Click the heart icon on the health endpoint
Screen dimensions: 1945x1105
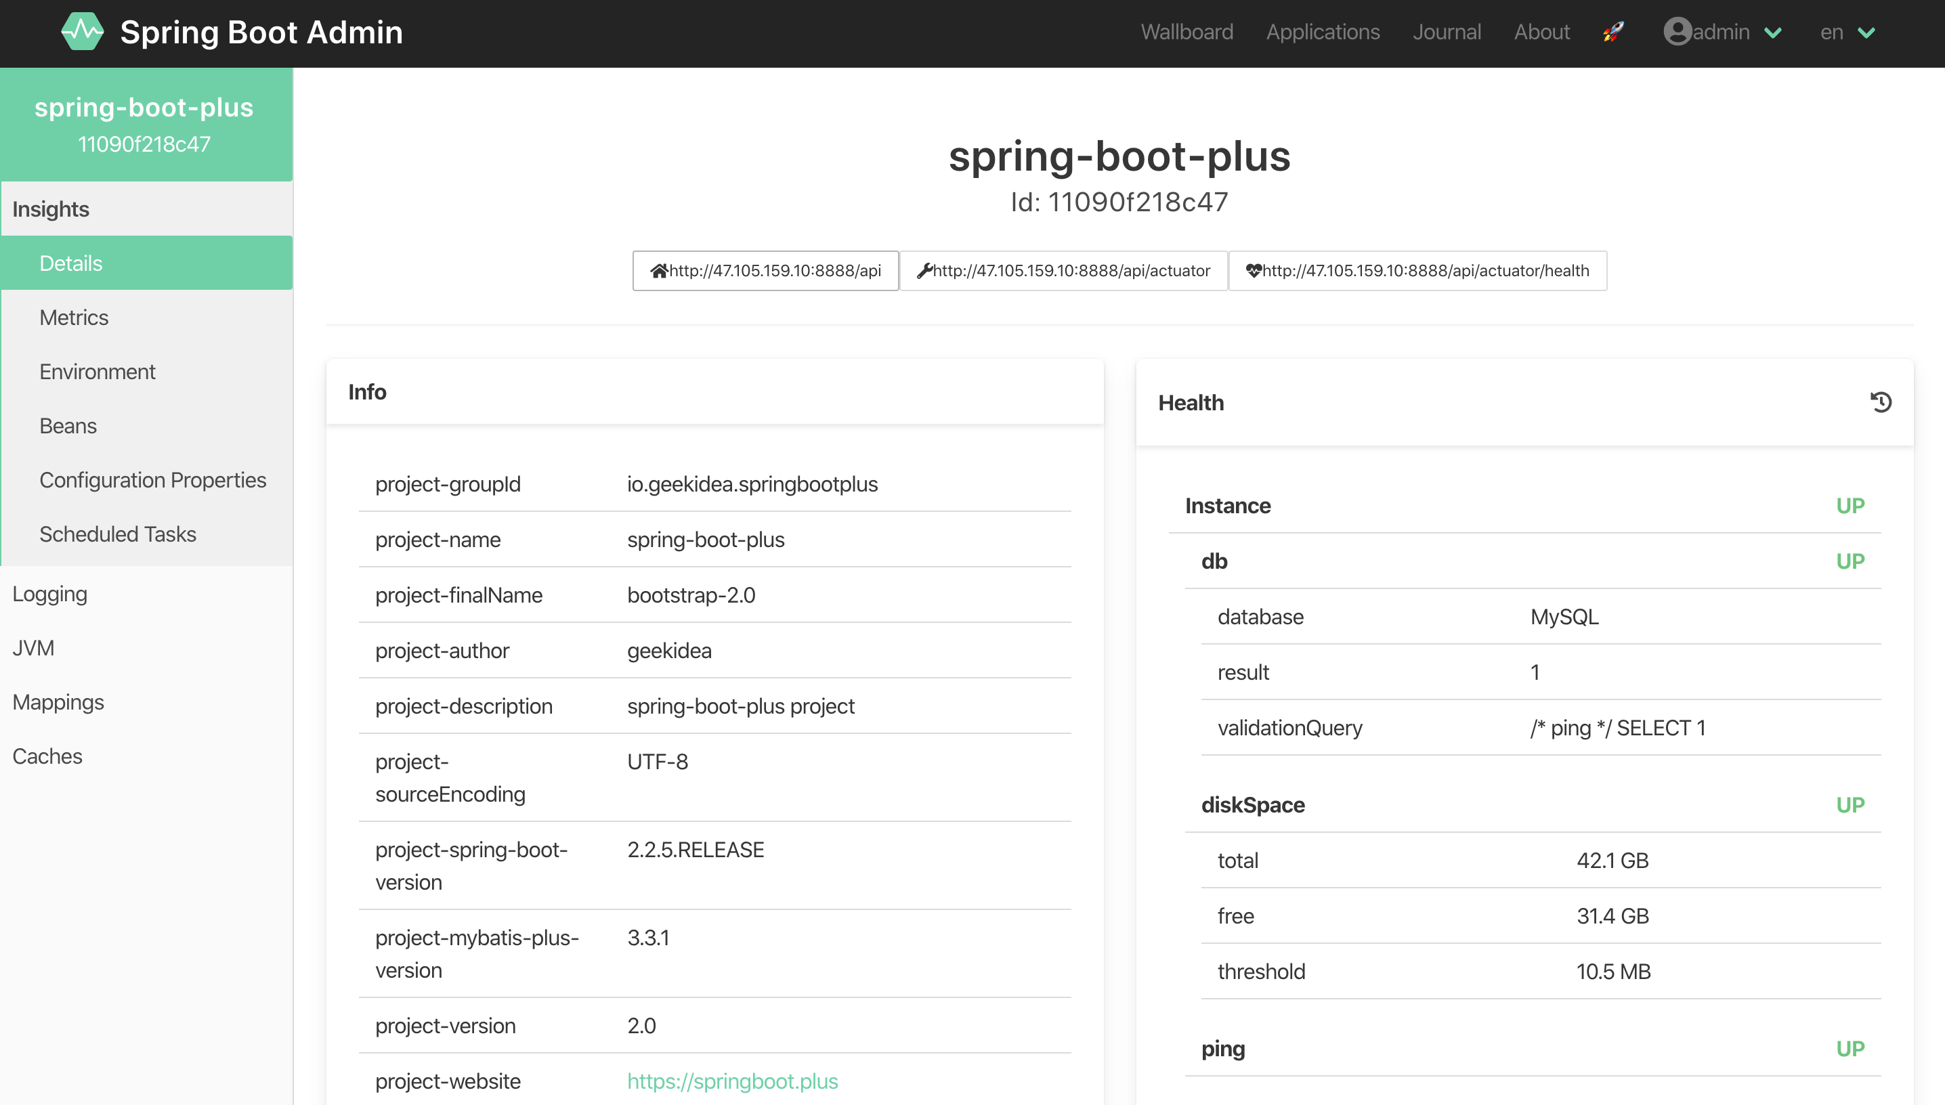pos(1254,270)
